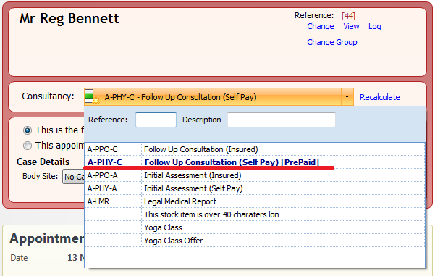Viewport: 435px width, 276px height.
Task: Select 'This appoin...' radio button
Action: 28,146
